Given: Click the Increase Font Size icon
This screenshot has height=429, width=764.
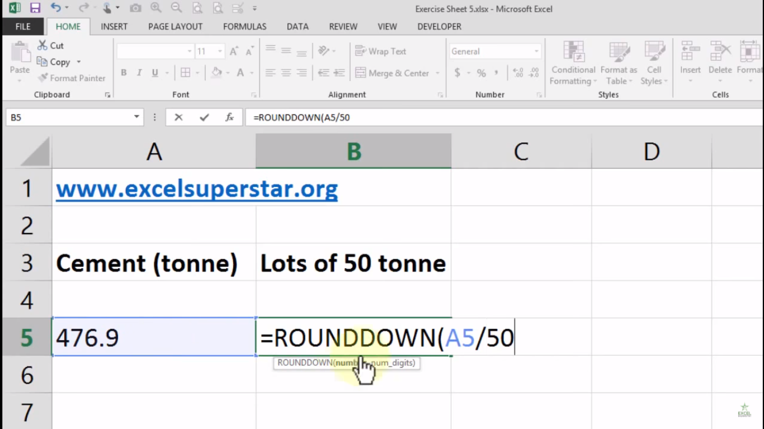Looking at the screenshot, I should tap(234, 51).
